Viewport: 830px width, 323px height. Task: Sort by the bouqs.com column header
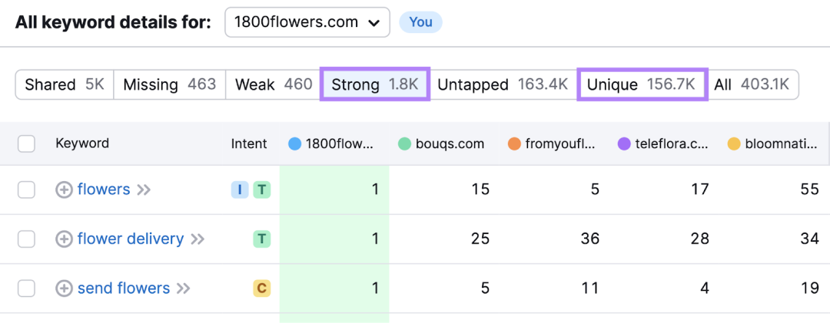441,143
